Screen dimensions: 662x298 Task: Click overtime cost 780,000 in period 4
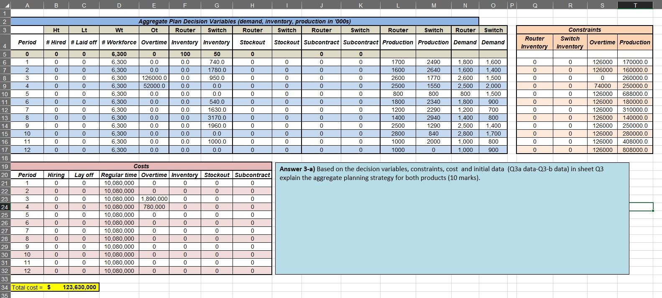pyautogui.click(x=154, y=207)
